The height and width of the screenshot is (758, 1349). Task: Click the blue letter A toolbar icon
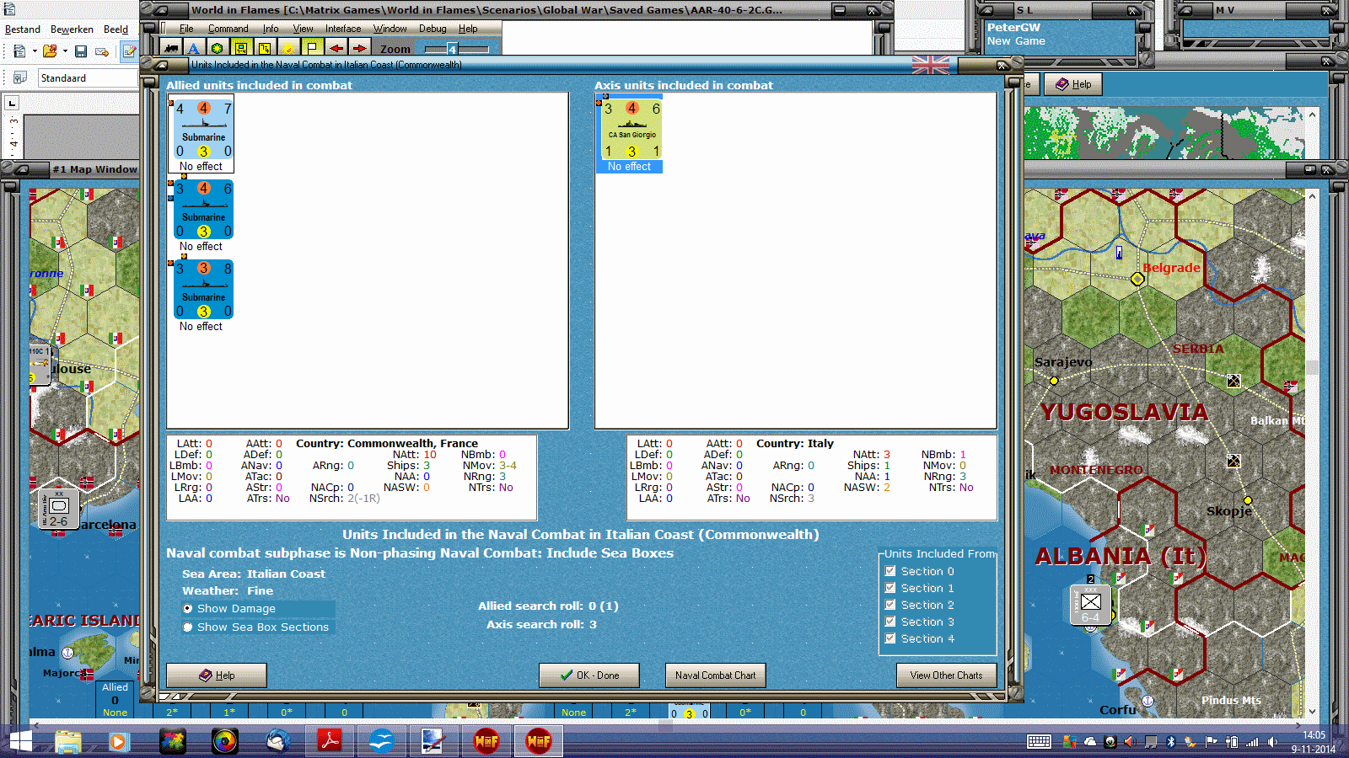click(194, 49)
